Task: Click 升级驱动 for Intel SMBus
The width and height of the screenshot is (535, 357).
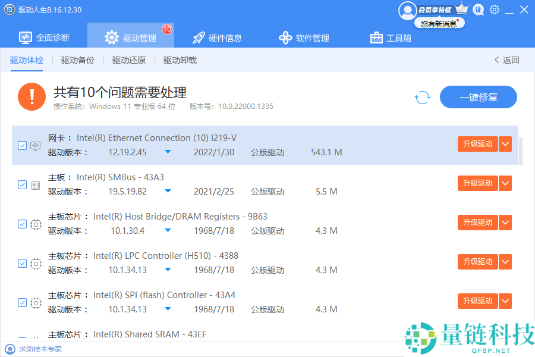Action: coord(478,183)
